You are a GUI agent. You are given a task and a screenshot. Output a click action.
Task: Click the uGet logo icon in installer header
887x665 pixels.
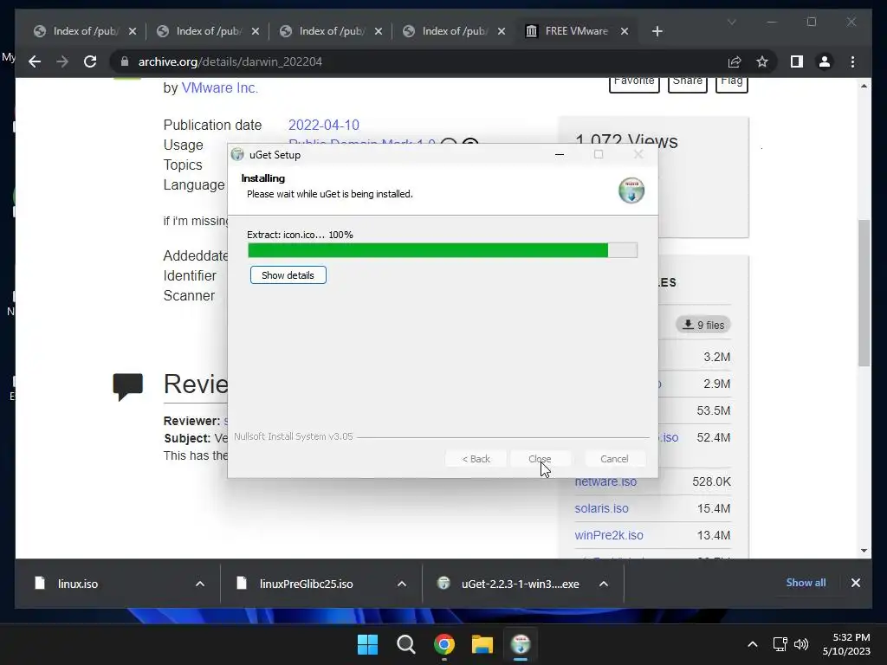(631, 190)
